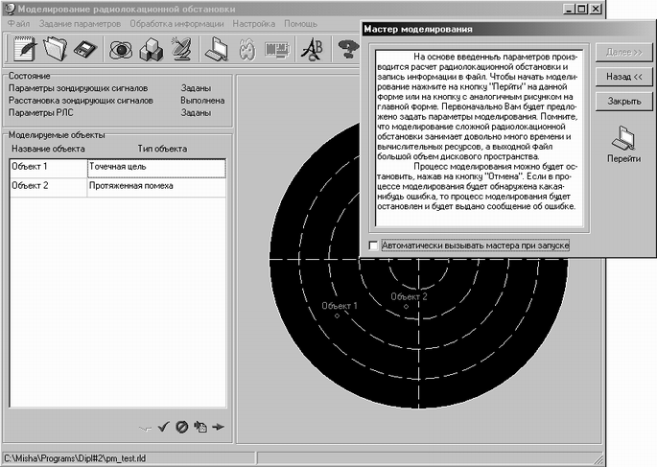Open the 'Задание параметров' menu
657x467 pixels.
(79, 22)
